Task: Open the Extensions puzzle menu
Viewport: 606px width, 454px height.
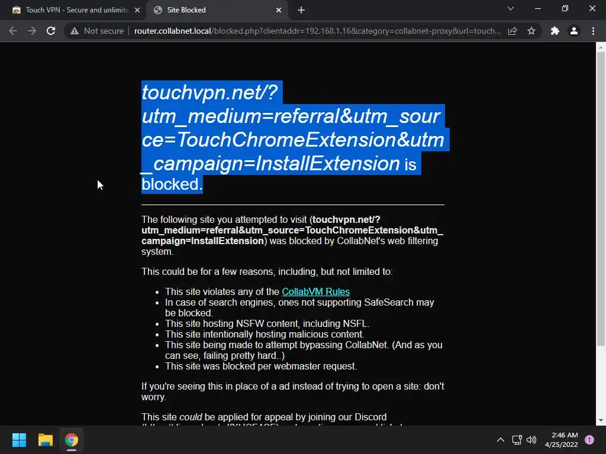Action: point(555,31)
